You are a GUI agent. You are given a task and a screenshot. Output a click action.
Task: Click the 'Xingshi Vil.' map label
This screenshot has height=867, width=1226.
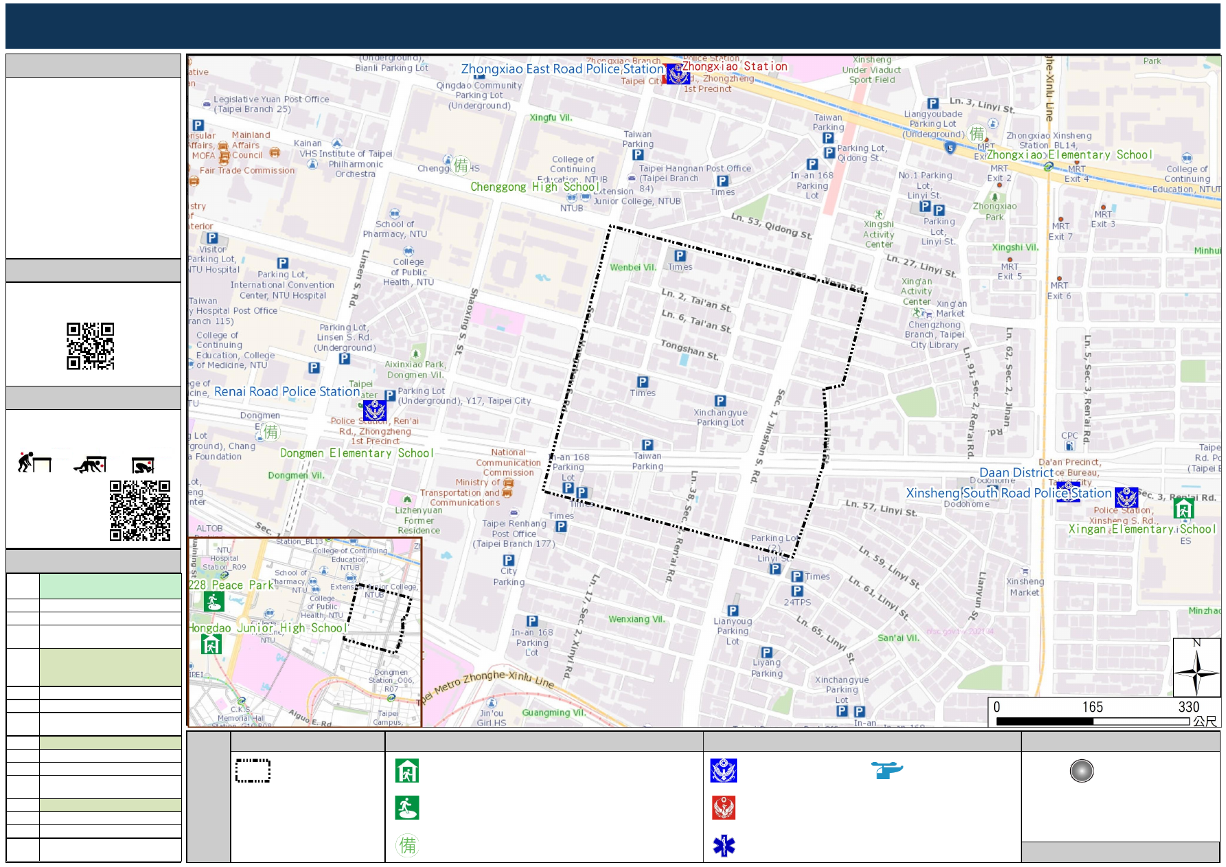pyautogui.click(x=1015, y=247)
